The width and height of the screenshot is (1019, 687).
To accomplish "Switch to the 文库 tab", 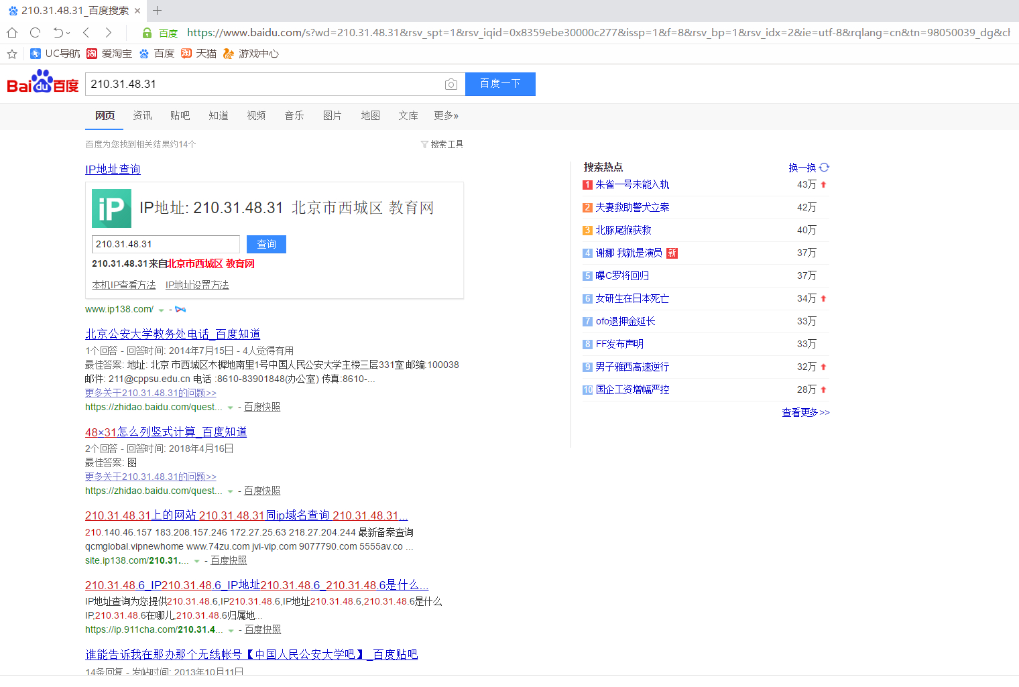I will coord(408,116).
